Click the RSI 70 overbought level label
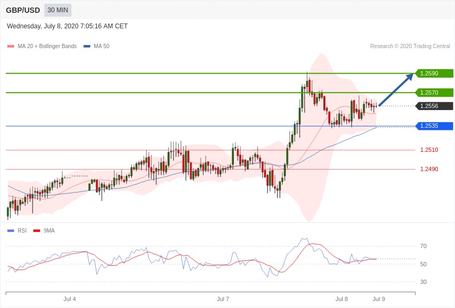Viewport: 455px width, 308px height. pos(423,246)
